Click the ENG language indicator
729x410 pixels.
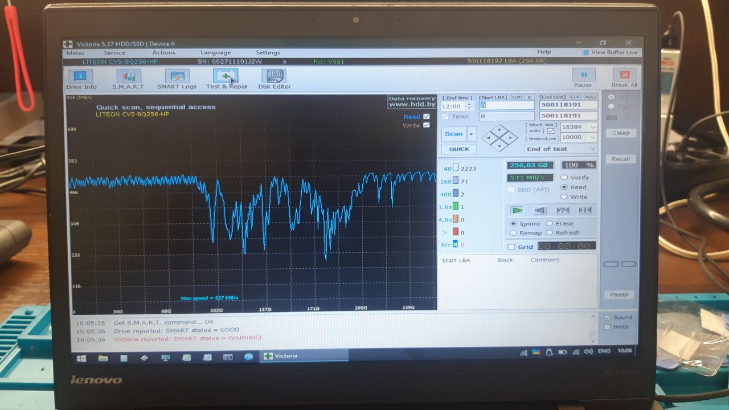coord(604,351)
